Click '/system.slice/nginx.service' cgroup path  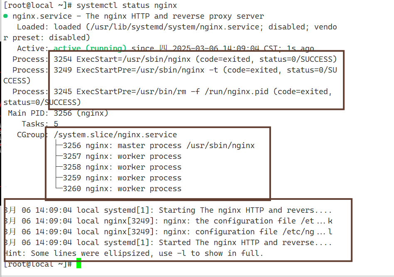click(116, 135)
